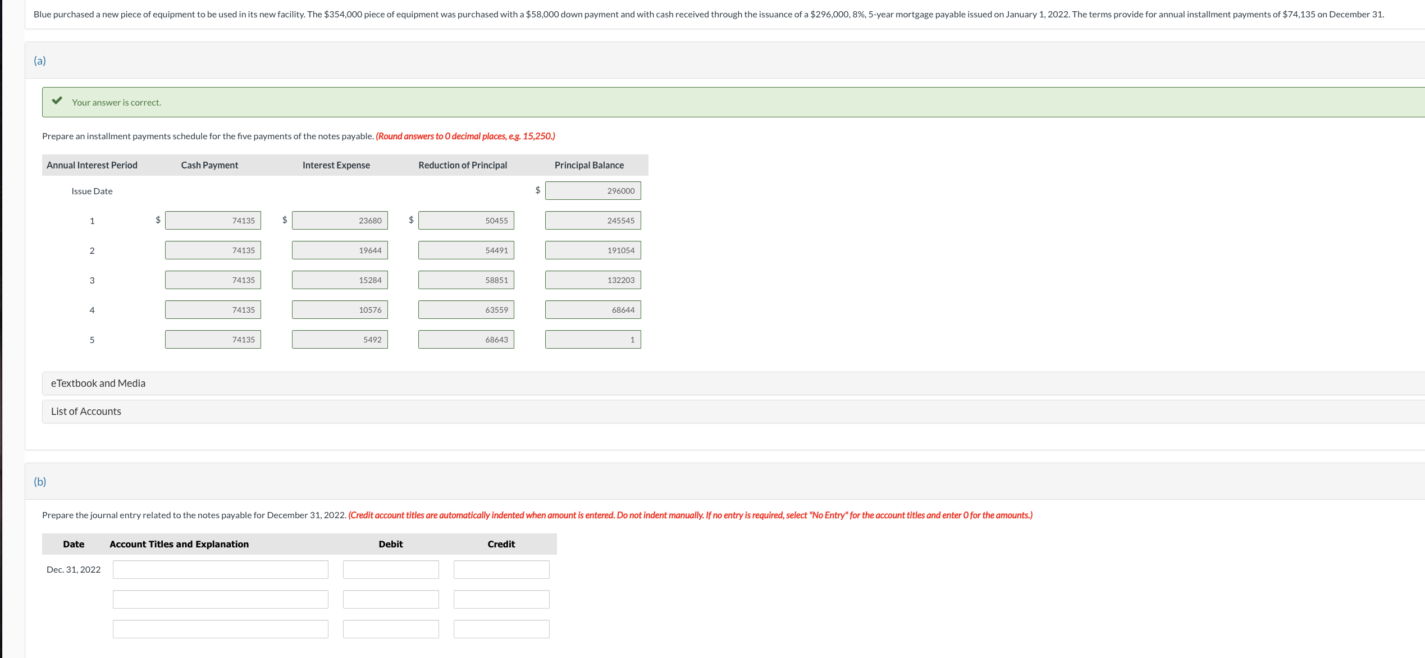
Task: Click the (b) section header label
Action: 40,482
